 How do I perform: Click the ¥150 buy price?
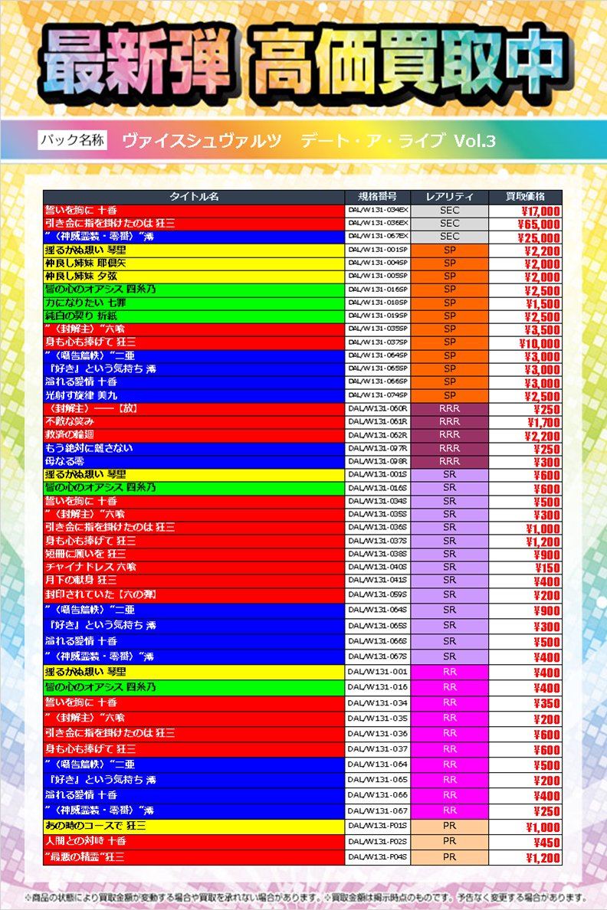click(x=547, y=568)
